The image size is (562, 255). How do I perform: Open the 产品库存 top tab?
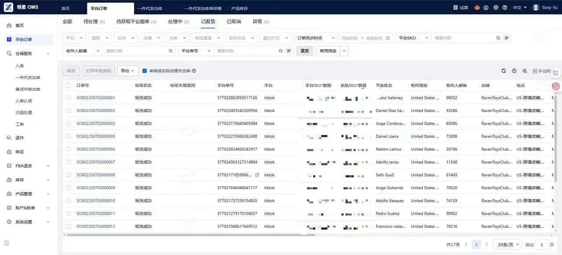(239, 8)
